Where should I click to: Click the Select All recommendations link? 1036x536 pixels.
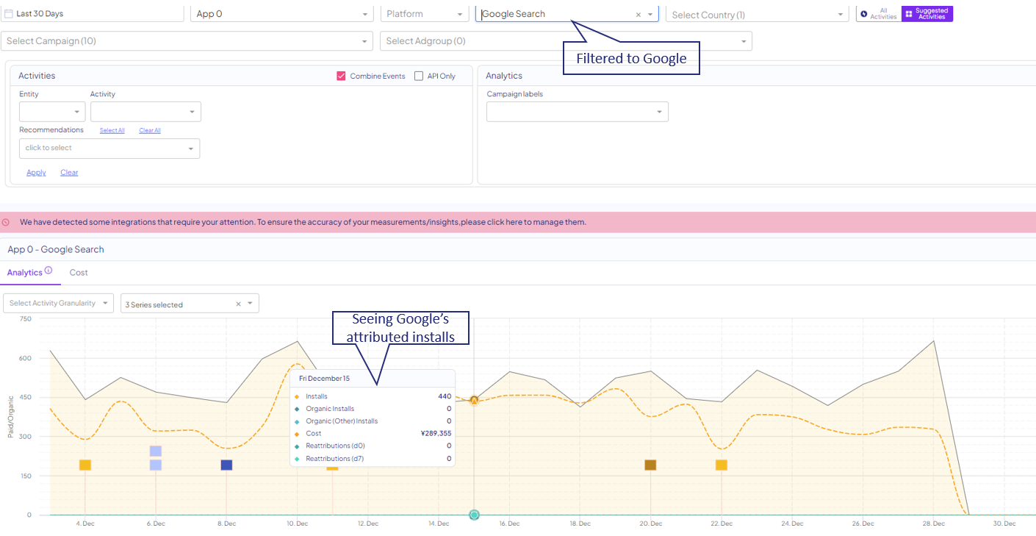coord(112,130)
